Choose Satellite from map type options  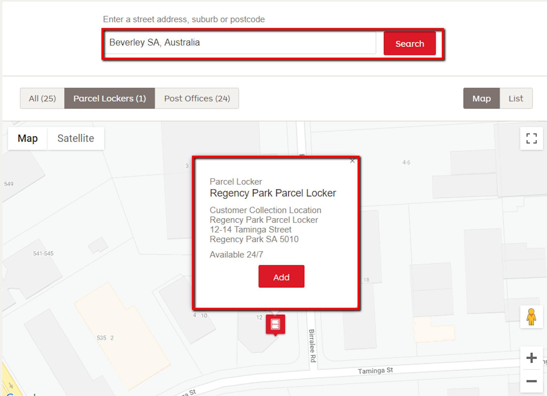tap(75, 138)
